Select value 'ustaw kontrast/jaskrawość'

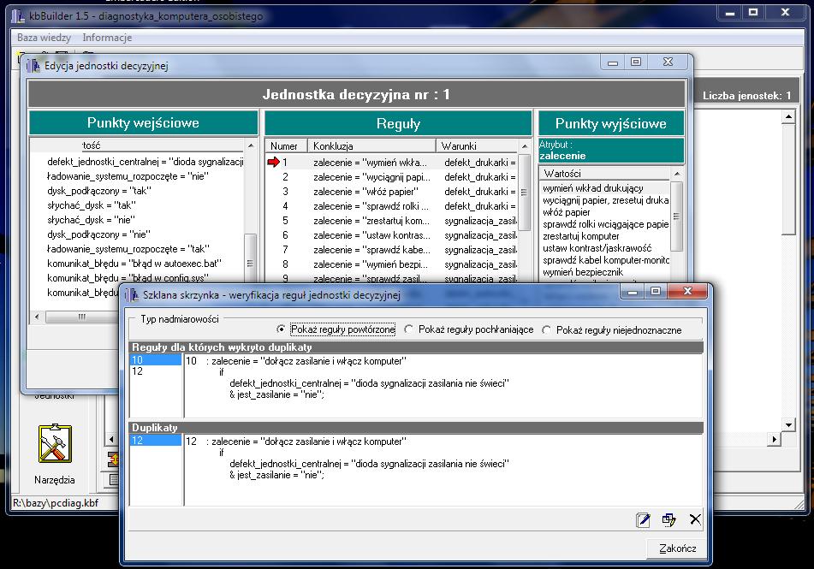[605, 248]
